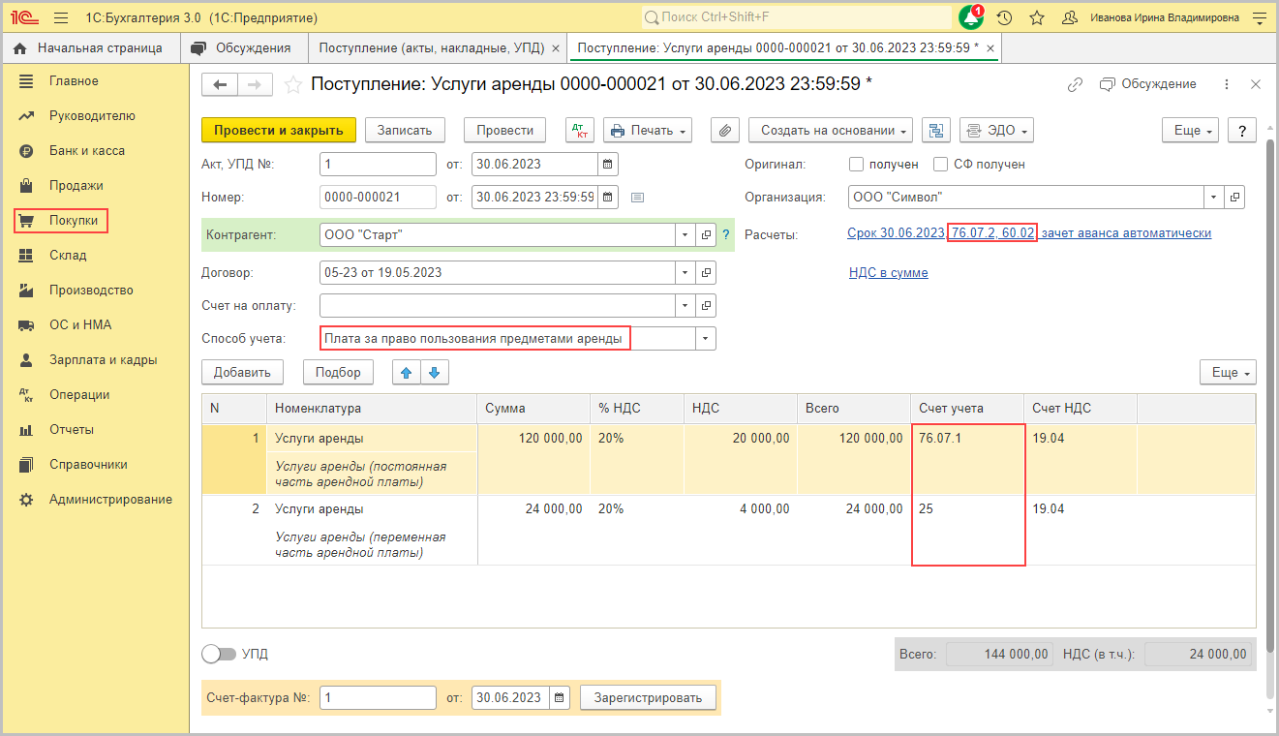Click the НДС в сумме link
The width and height of the screenshot is (1279, 736).
coord(888,273)
